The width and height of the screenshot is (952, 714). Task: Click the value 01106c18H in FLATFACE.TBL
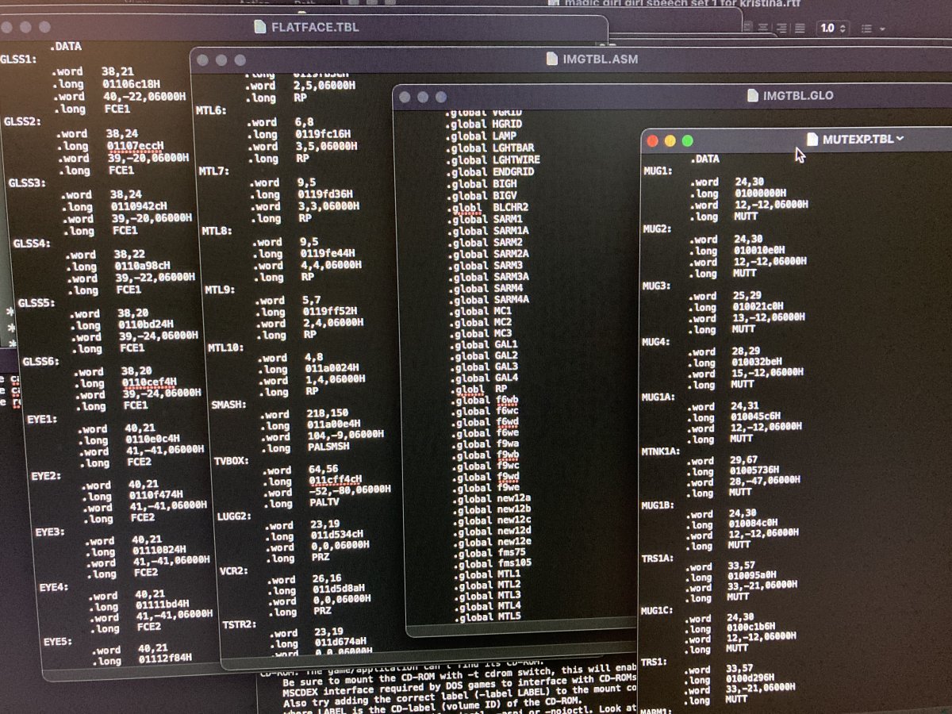coord(131,83)
